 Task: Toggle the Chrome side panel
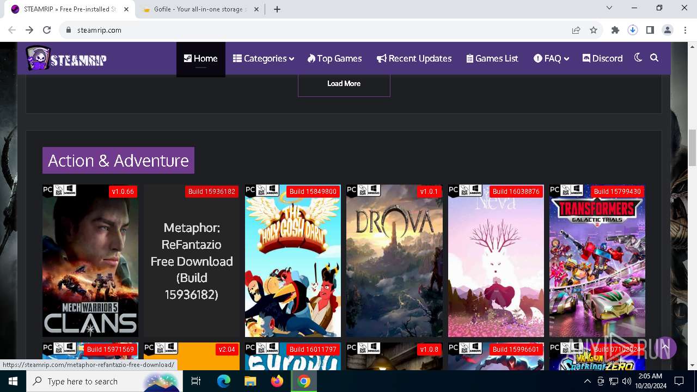point(650,30)
